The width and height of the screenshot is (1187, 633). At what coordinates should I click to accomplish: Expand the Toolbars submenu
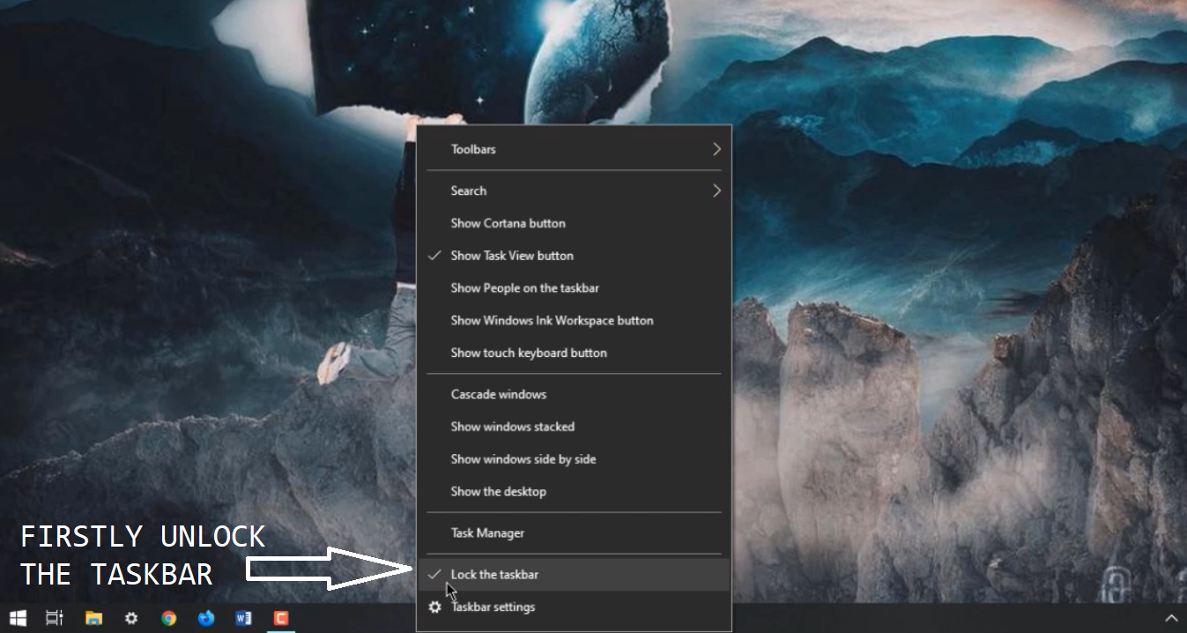(574, 149)
